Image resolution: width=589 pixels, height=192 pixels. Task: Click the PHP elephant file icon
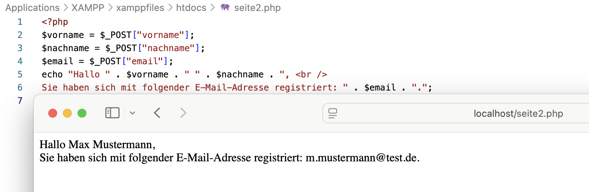(x=225, y=7)
